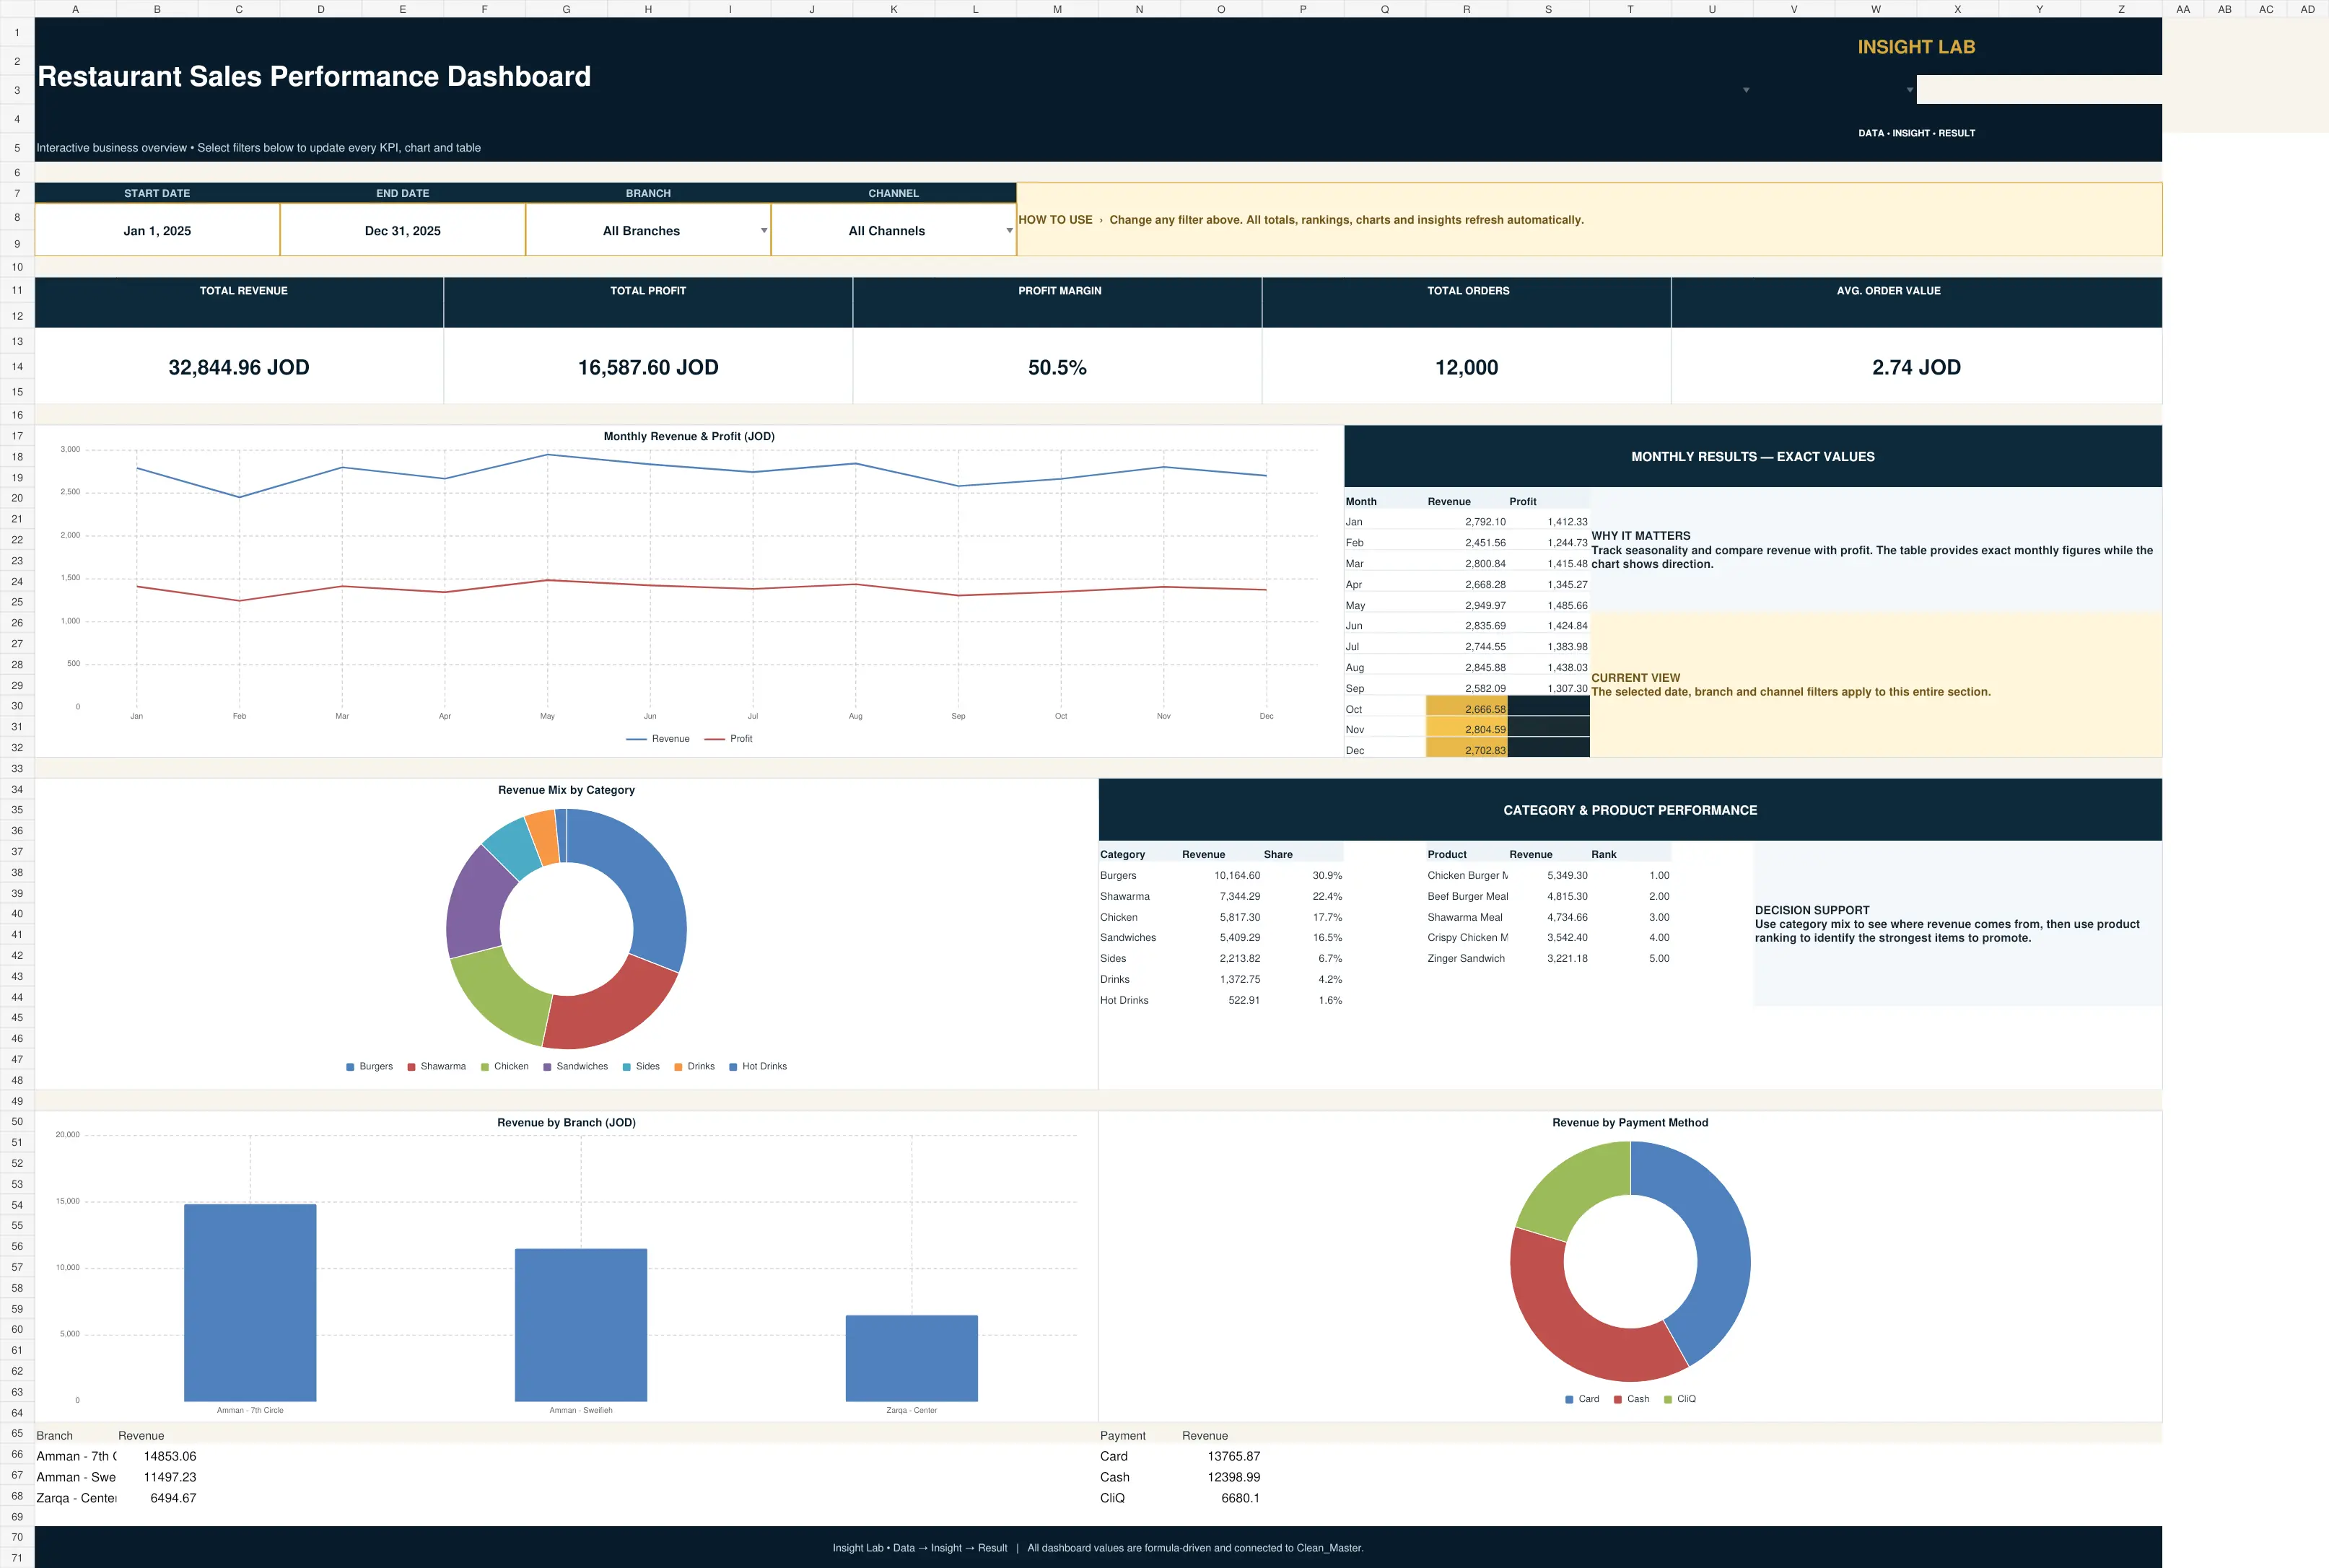Click the Revenue Mix by Category chart title
Image resolution: width=2329 pixels, height=1568 pixels.
tap(566, 790)
